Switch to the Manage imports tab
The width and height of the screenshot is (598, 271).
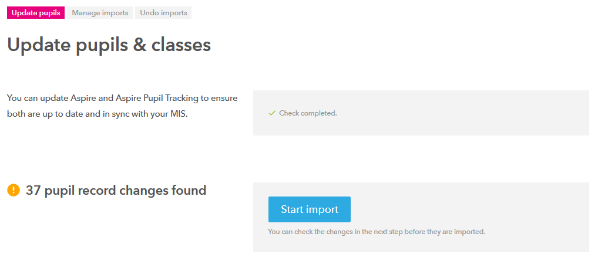tap(100, 12)
